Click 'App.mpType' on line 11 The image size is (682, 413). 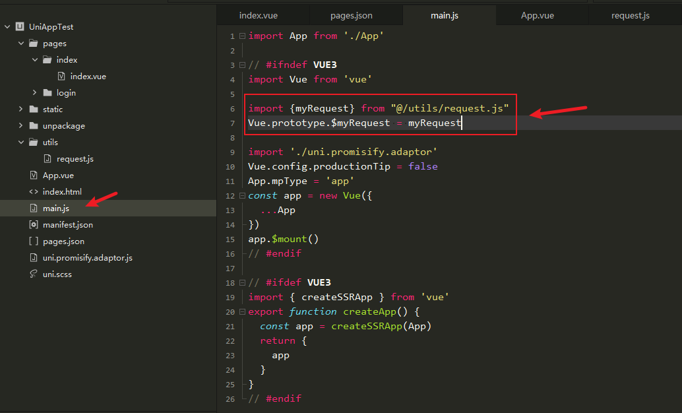(278, 181)
